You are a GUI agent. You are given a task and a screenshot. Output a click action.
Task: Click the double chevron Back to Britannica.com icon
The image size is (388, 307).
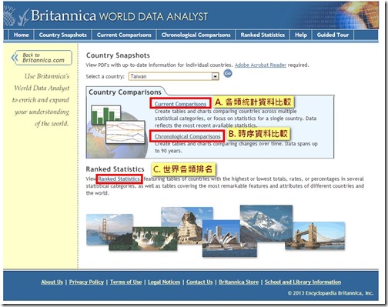pos(15,58)
